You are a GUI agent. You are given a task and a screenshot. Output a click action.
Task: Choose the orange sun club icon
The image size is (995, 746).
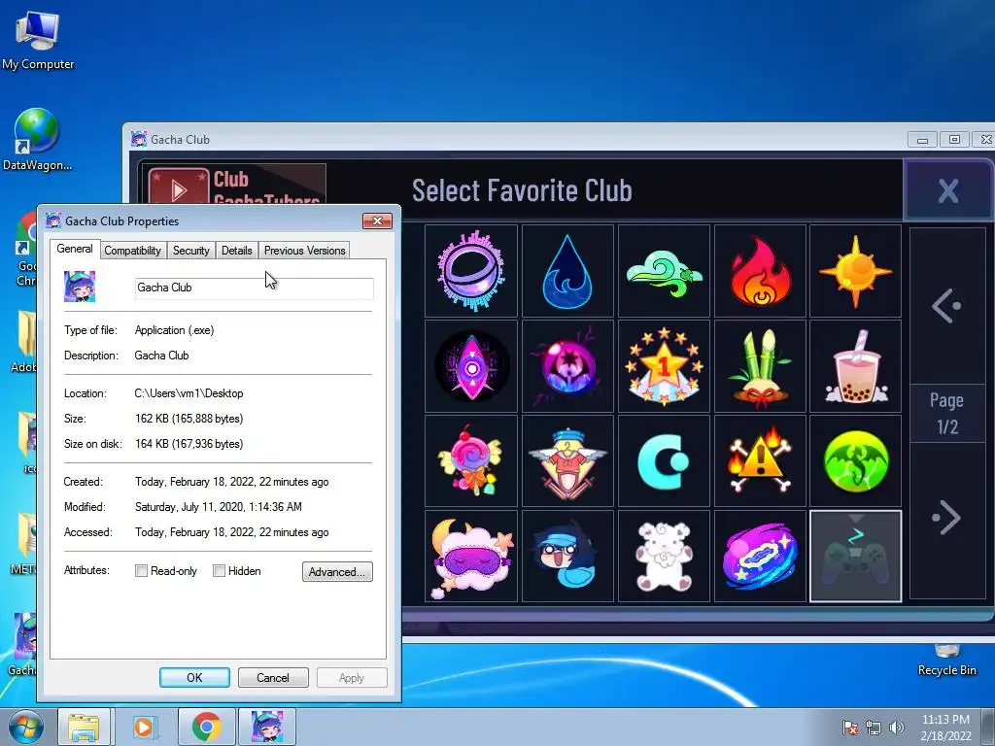(x=855, y=271)
